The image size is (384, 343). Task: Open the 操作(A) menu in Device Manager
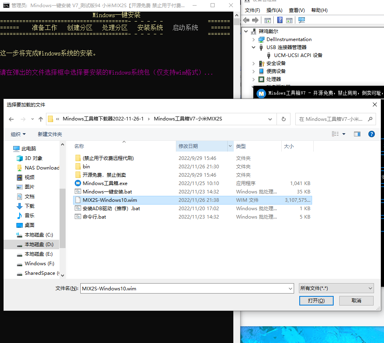(x=274, y=10)
